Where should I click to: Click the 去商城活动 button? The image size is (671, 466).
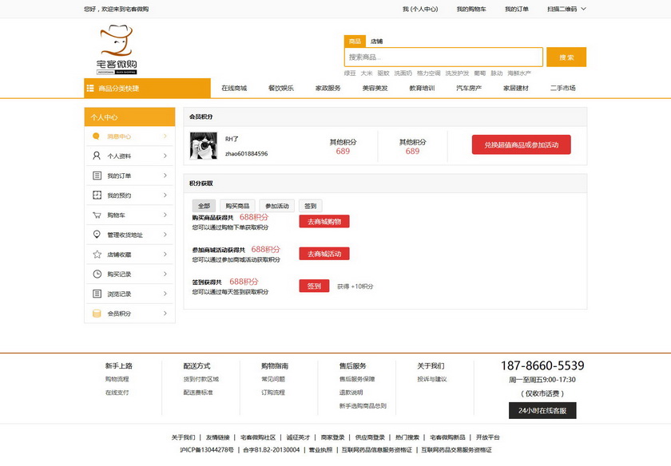point(324,254)
